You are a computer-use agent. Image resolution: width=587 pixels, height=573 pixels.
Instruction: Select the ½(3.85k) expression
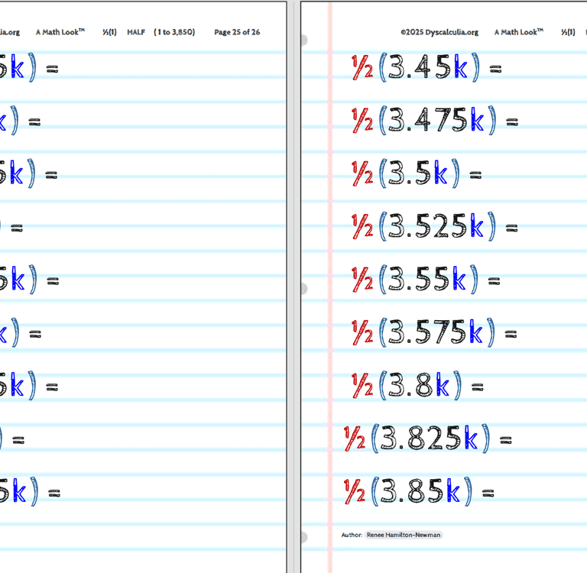[419, 491]
